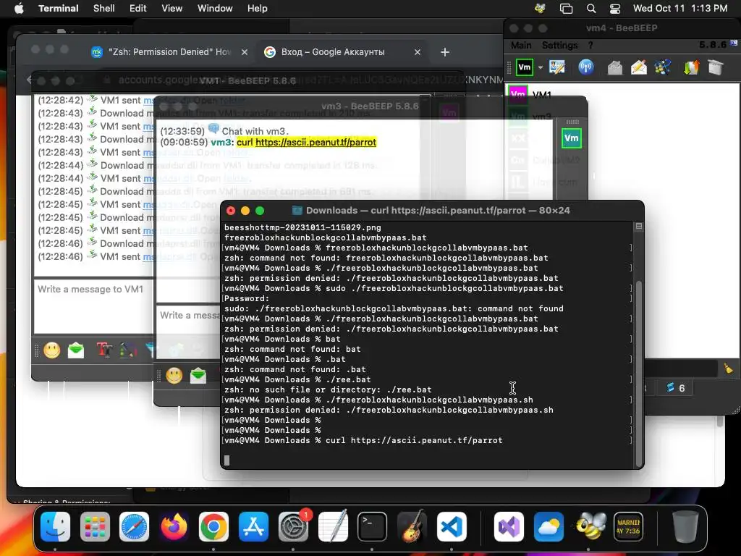741x556 pixels.
Task: Click the date and time in menu bar
Action: pyautogui.click(x=680, y=9)
